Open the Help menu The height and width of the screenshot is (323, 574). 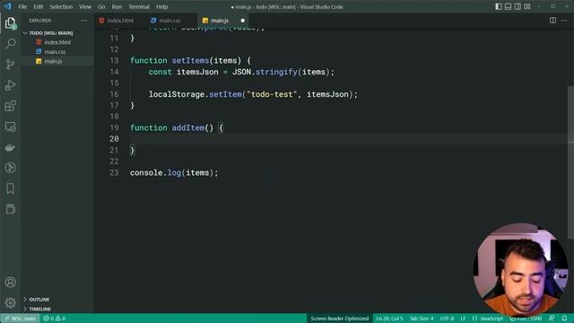click(x=161, y=6)
